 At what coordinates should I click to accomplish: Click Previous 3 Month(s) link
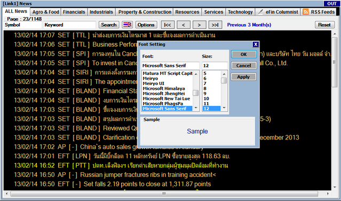249,25
